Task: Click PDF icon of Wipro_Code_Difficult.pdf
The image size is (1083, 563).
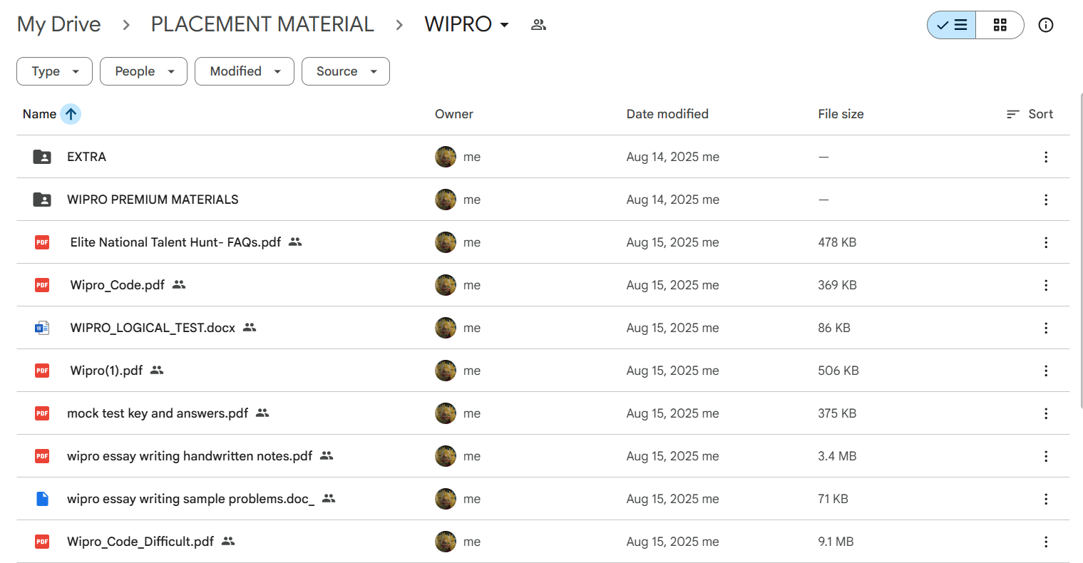Action: (x=42, y=542)
